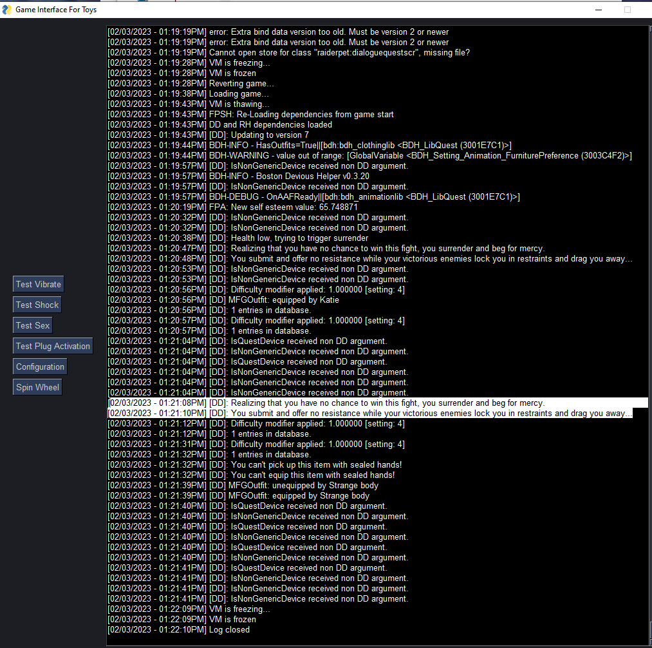This screenshot has height=648, width=652.
Task: Minimize the Game Interface For Toys window
Action: pos(599,10)
